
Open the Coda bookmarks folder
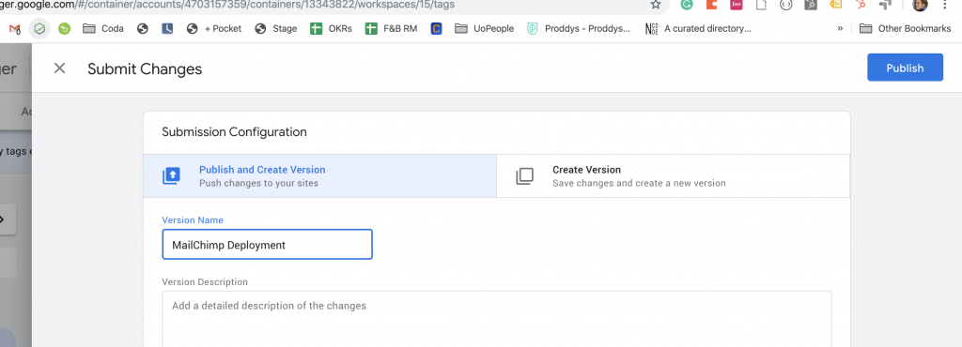coord(103,29)
